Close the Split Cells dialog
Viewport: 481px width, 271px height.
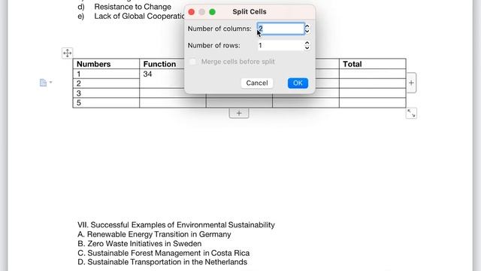[192, 12]
